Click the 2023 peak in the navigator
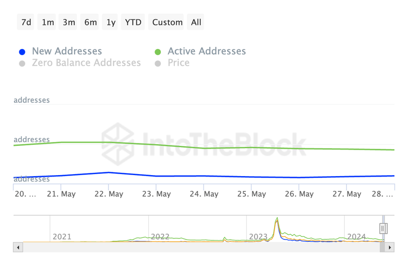This screenshot has width=408, height=272. click(277, 221)
